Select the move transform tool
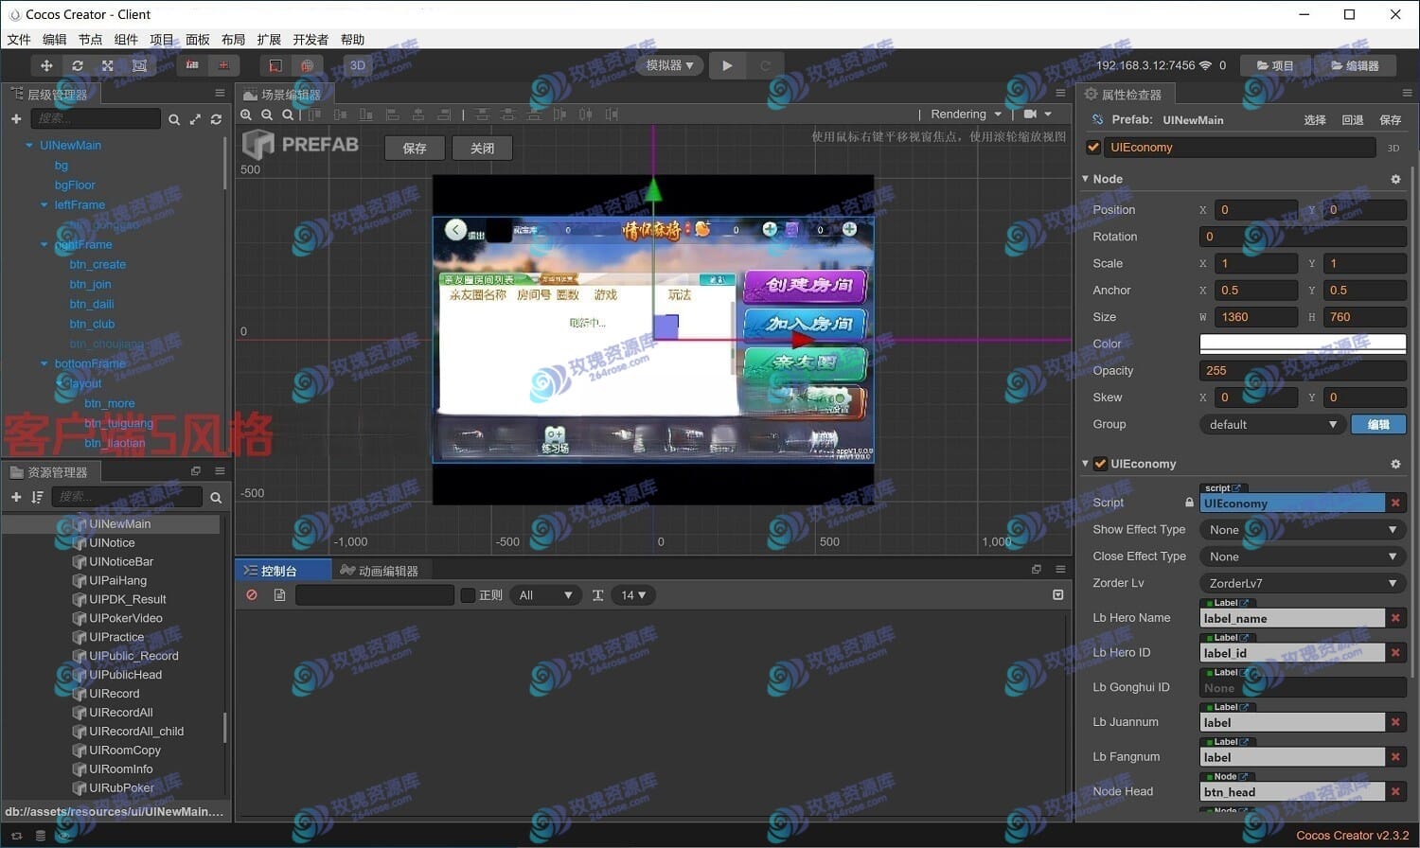The image size is (1420, 848). pos(45,65)
